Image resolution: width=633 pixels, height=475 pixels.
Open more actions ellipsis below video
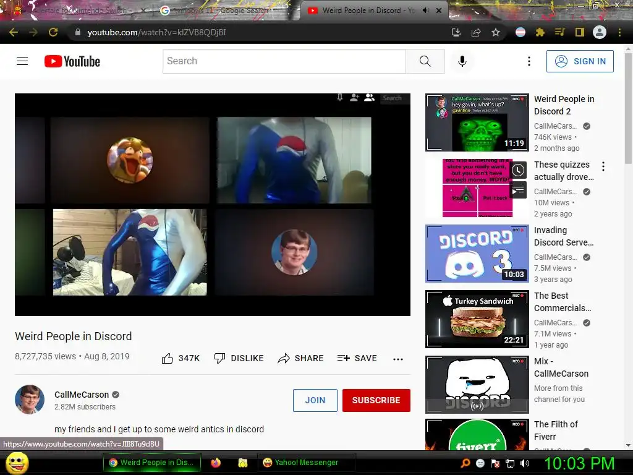coord(398,359)
